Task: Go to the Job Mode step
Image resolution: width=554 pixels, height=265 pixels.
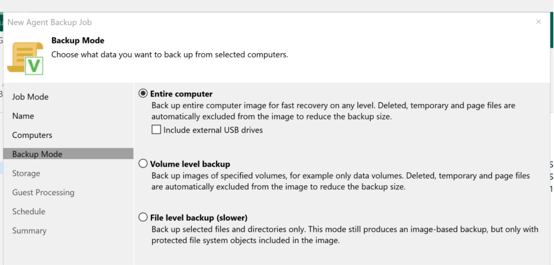Action: pyautogui.click(x=30, y=97)
